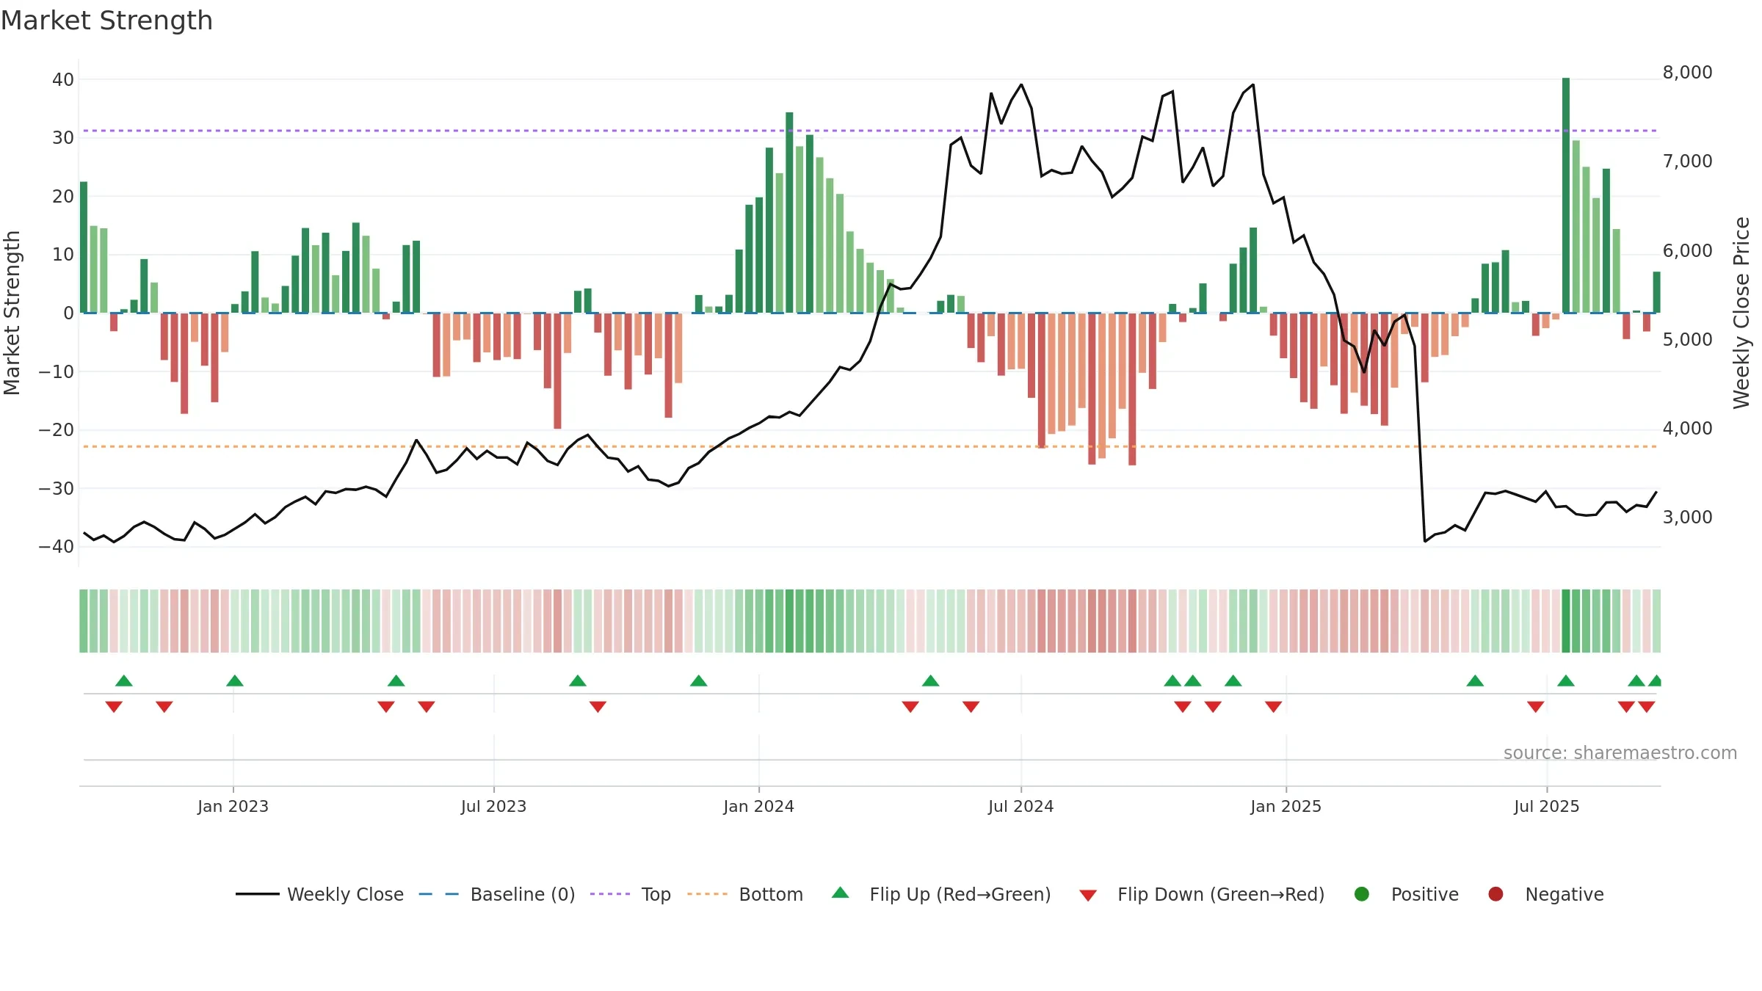
Task: Click the 5,000 price axis label
Action: [x=1687, y=340]
